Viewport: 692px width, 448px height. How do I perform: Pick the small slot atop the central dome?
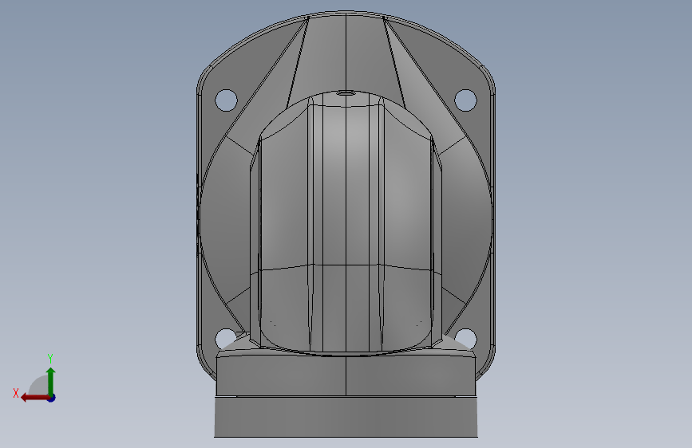[x=346, y=93]
